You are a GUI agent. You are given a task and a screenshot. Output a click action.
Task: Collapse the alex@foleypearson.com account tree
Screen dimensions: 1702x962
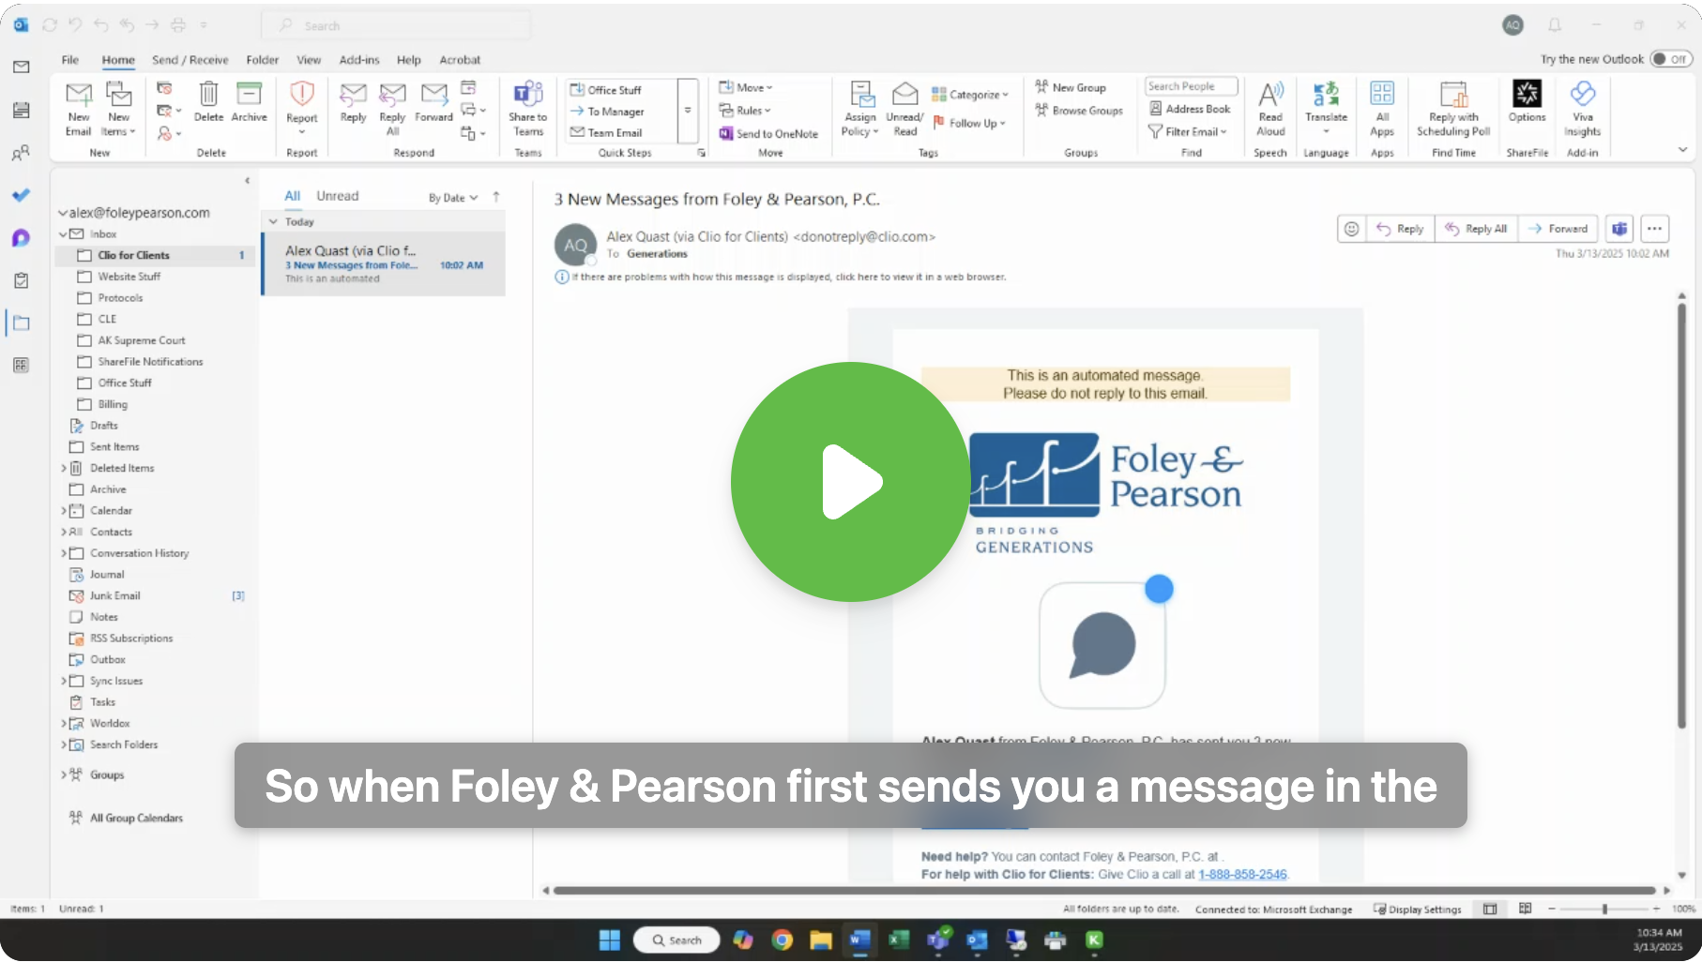click(x=63, y=213)
